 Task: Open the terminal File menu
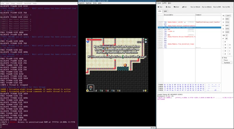point(3,3)
